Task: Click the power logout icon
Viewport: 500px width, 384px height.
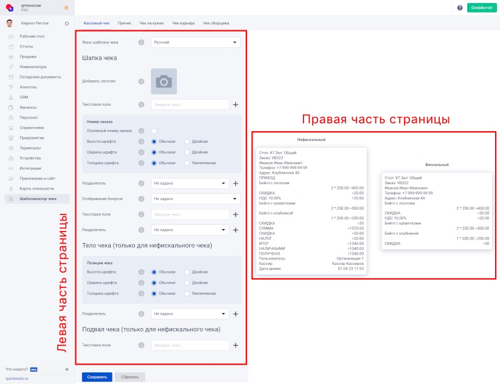Action: tap(67, 23)
